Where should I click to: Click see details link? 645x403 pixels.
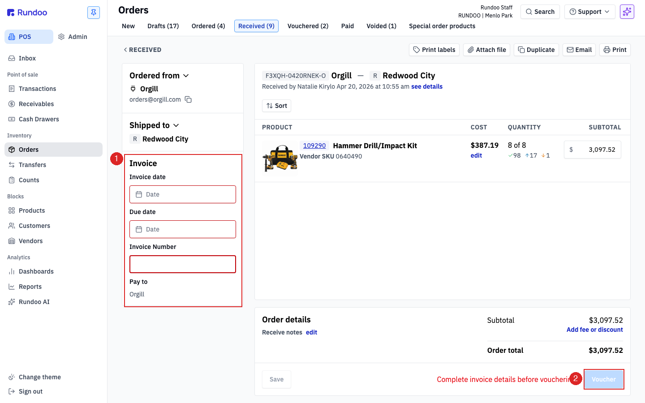pyautogui.click(x=427, y=86)
